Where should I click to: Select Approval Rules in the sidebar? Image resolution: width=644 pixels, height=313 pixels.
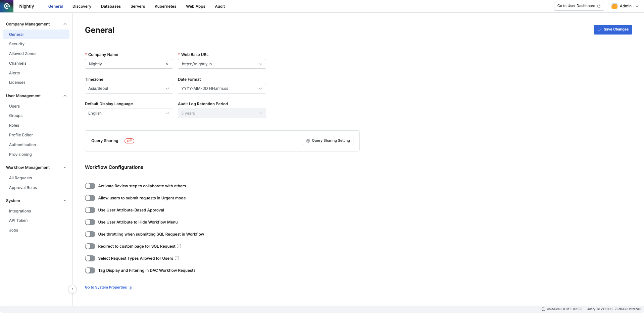click(23, 188)
